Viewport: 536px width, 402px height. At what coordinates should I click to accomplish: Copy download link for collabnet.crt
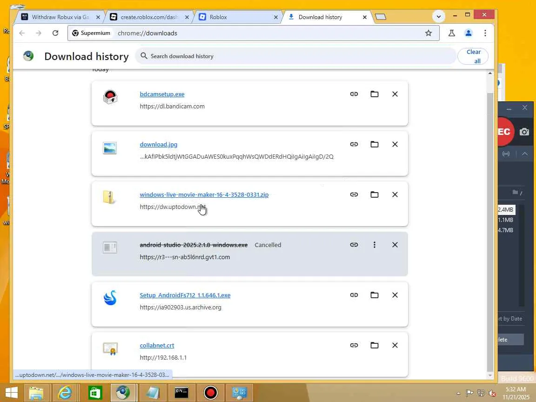click(354, 345)
